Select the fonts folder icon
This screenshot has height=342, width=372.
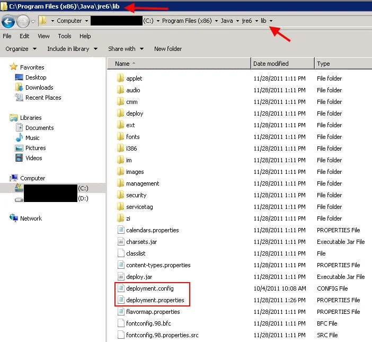click(x=120, y=136)
